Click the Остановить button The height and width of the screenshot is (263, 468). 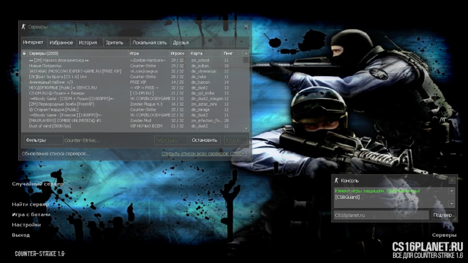pyautogui.click(x=205, y=140)
